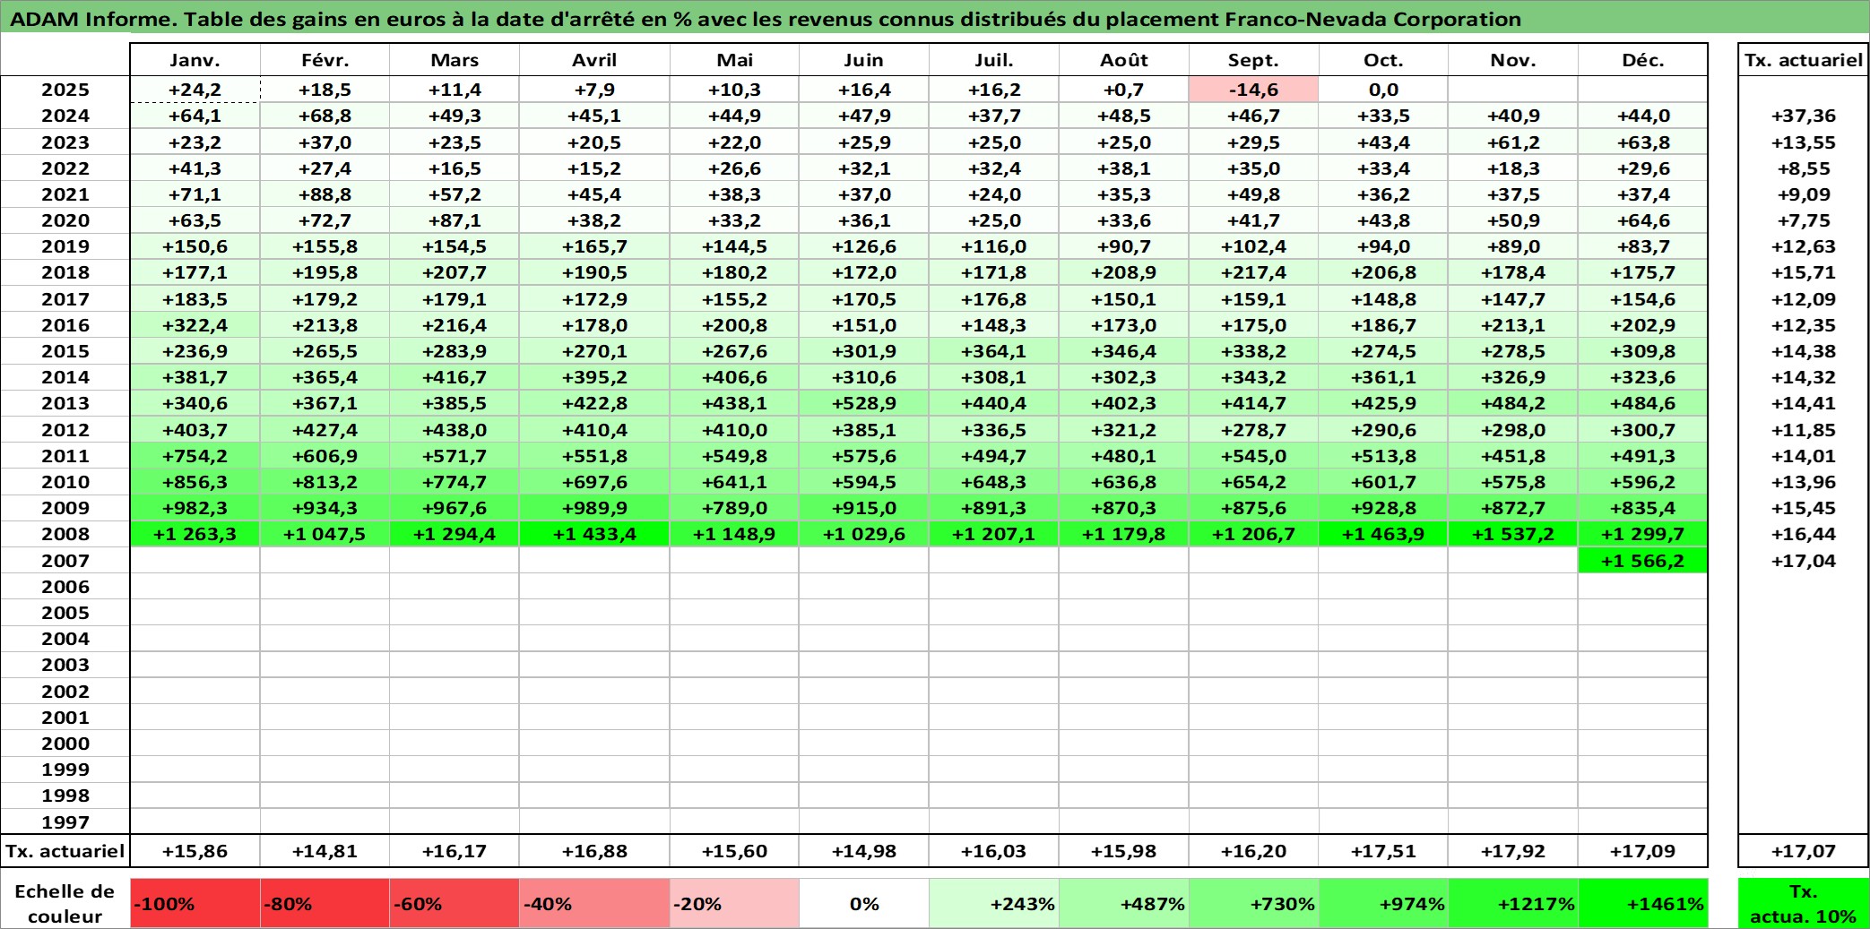Select the Déc. column header

coord(1642,60)
